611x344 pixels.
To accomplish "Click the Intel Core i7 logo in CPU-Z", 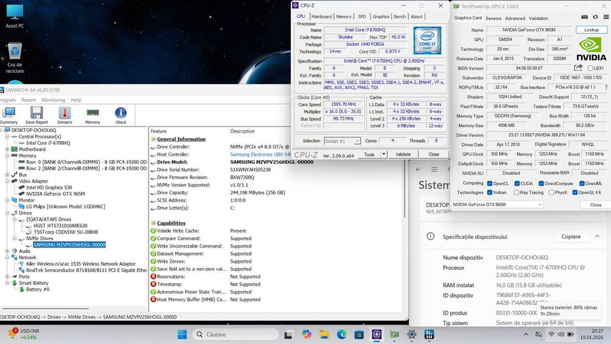I will [x=427, y=40].
